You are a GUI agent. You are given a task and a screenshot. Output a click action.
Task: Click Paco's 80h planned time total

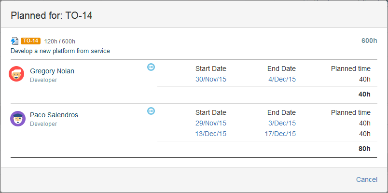click(x=364, y=149)
